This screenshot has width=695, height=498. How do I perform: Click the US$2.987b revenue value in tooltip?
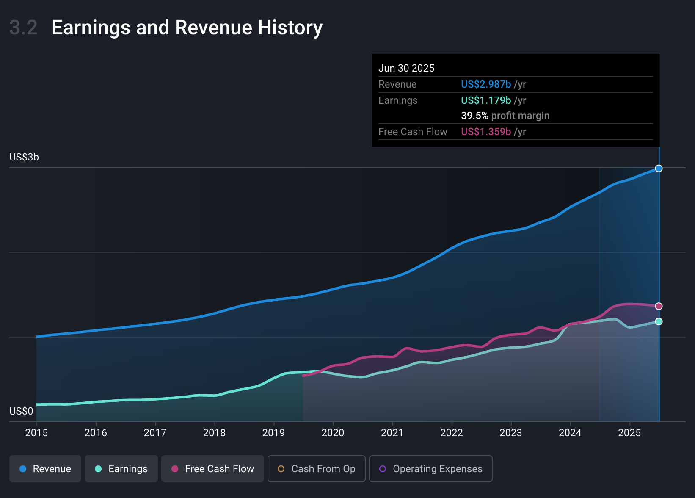pos(486,84)
